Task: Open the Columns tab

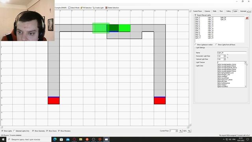Action: tap(207, 11)
